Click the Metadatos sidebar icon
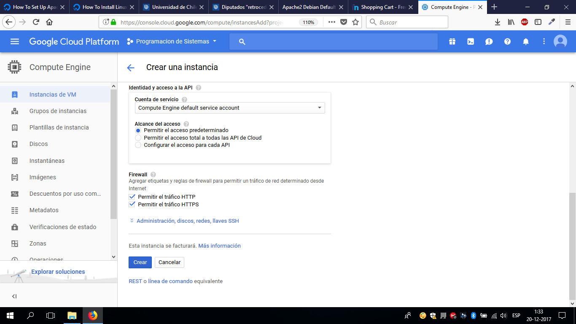This screenshot has width=576, height=324. click(x=15, y=210)
